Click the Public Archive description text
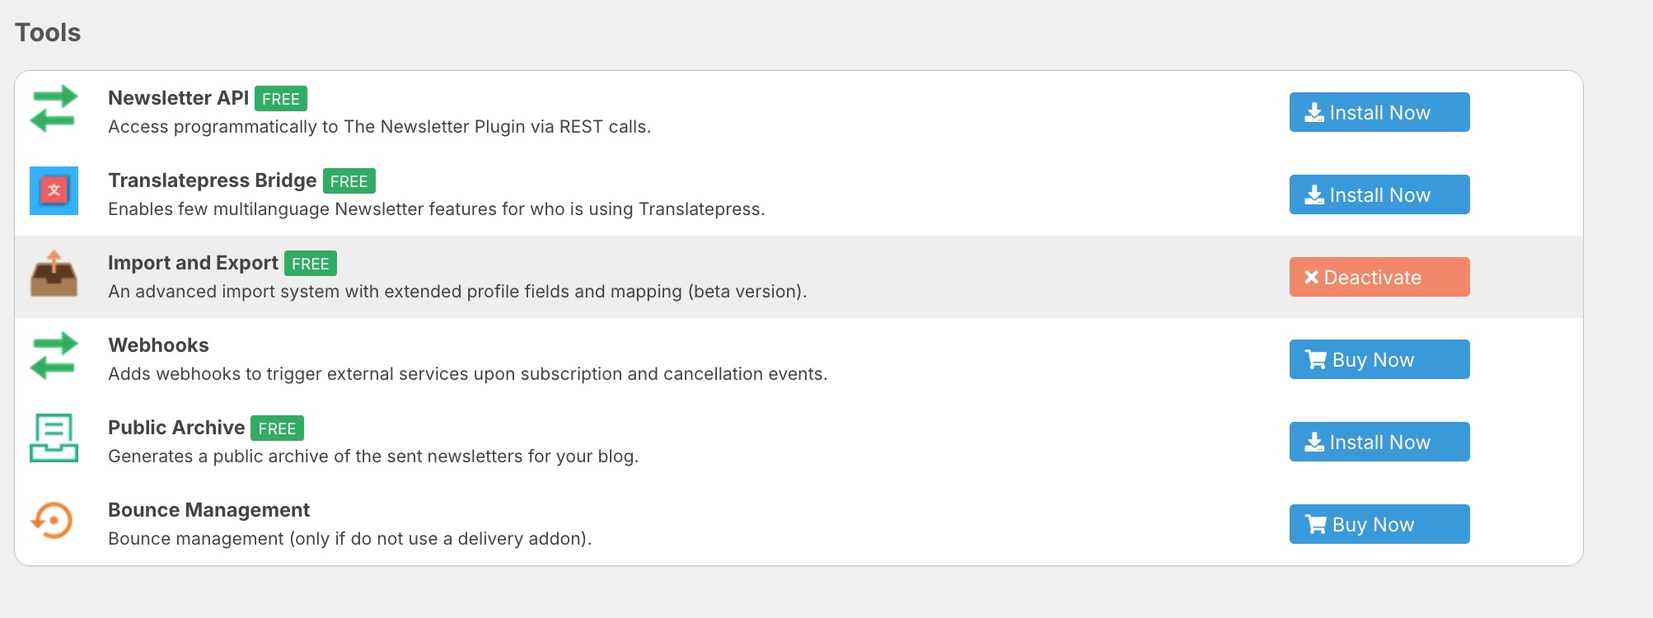Screen dimensions: 1653x618 [373, 456]
